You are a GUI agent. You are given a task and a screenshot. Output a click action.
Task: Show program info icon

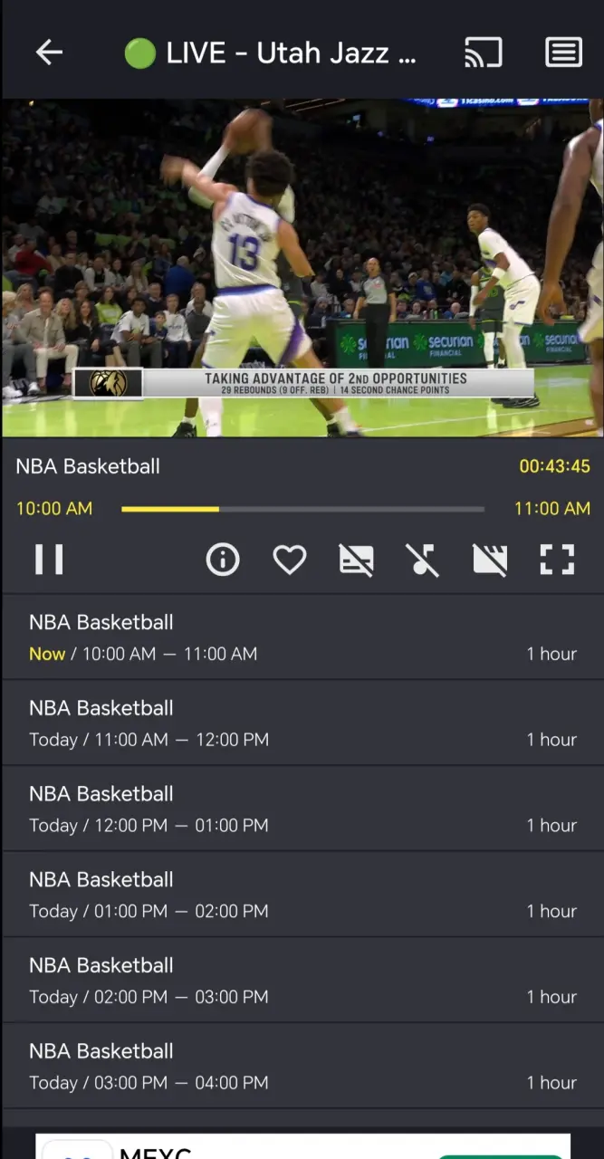(223, 560)
